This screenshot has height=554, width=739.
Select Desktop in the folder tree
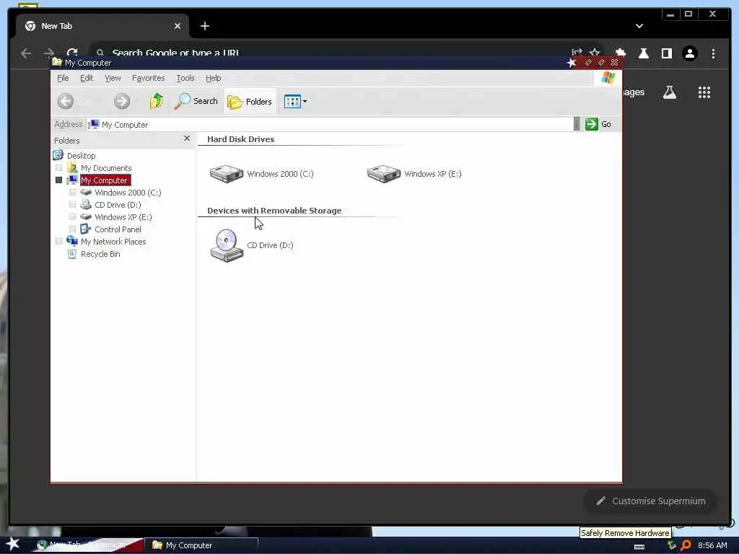coord(81,156)
